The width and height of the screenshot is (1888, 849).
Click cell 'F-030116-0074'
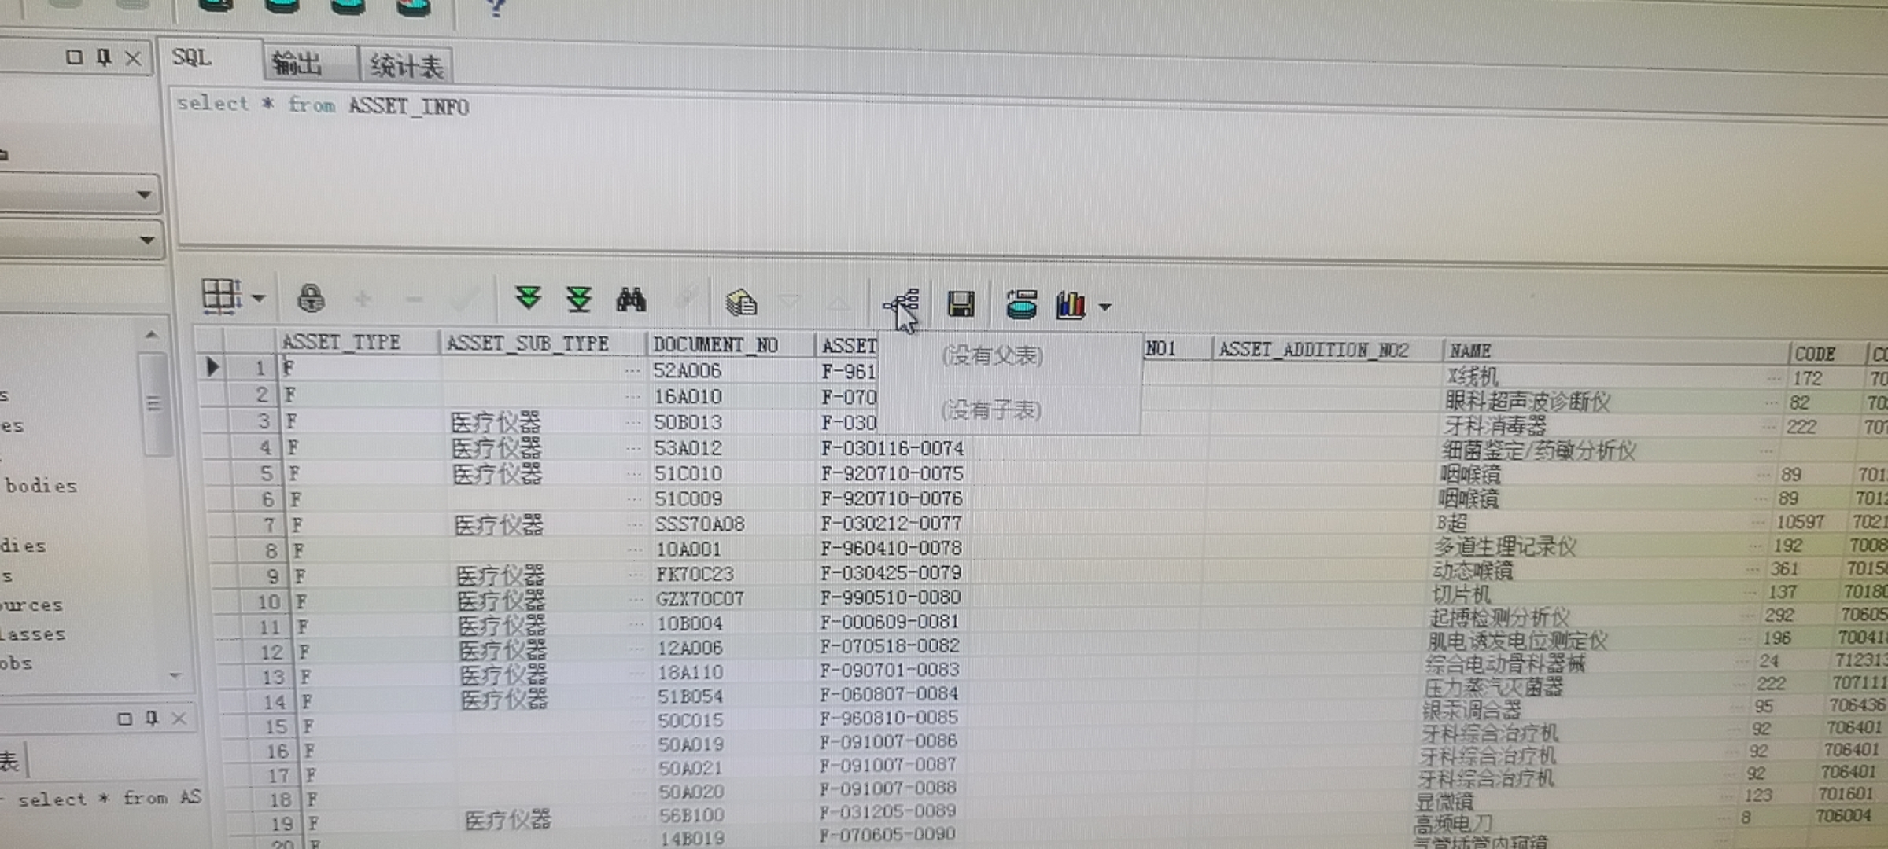tap(892, 448)
